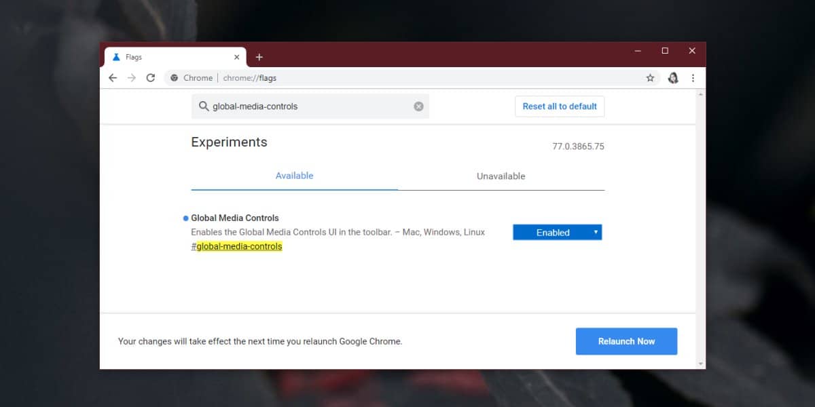
Task: Bookmark this page with the star icon
Action: (650, 78)
